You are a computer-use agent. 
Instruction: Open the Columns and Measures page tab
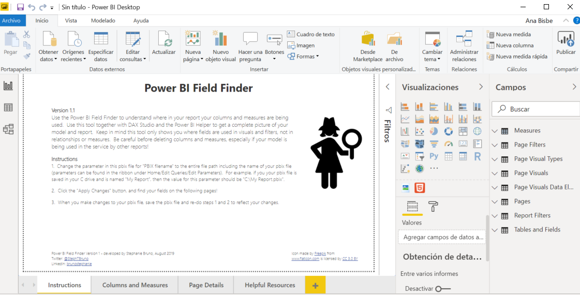point(135,285)
